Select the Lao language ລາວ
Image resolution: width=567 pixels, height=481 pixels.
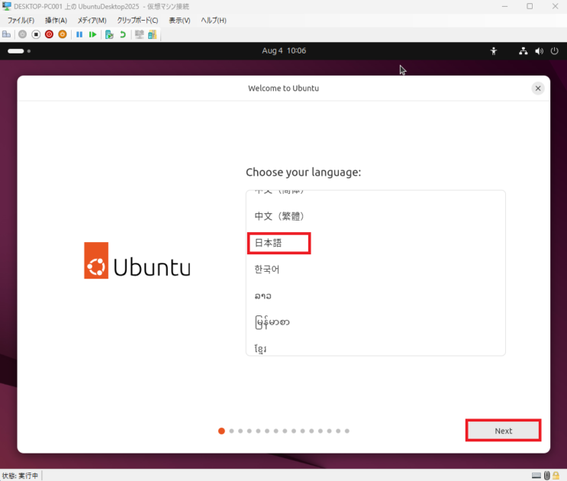(375, 295)
